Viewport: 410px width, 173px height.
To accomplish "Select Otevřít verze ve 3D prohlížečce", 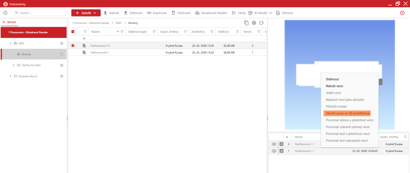I will pos(347,113).
